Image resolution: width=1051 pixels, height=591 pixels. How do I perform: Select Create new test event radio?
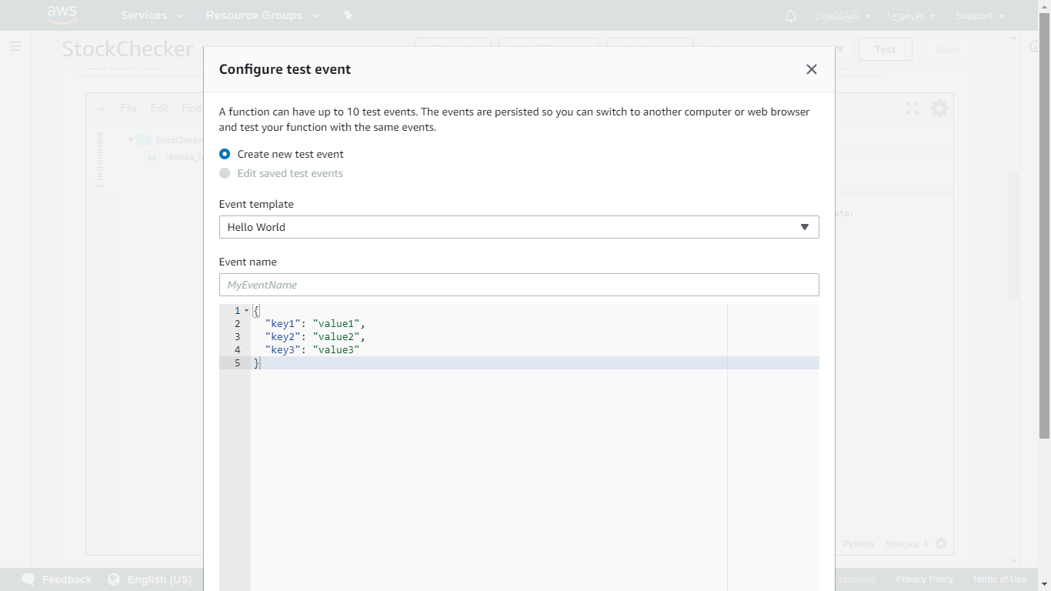(x=225, y=154)
